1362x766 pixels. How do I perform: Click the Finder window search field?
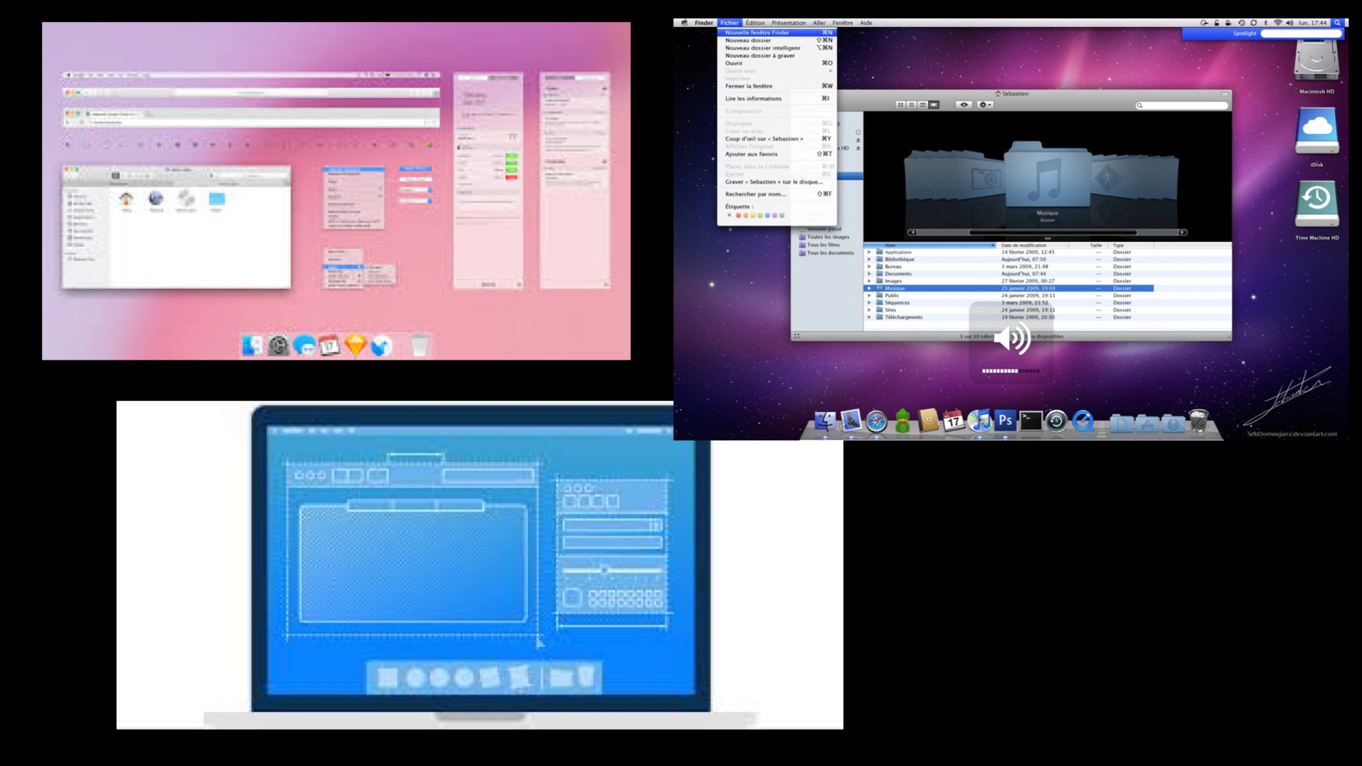[x=1182, y=105]
